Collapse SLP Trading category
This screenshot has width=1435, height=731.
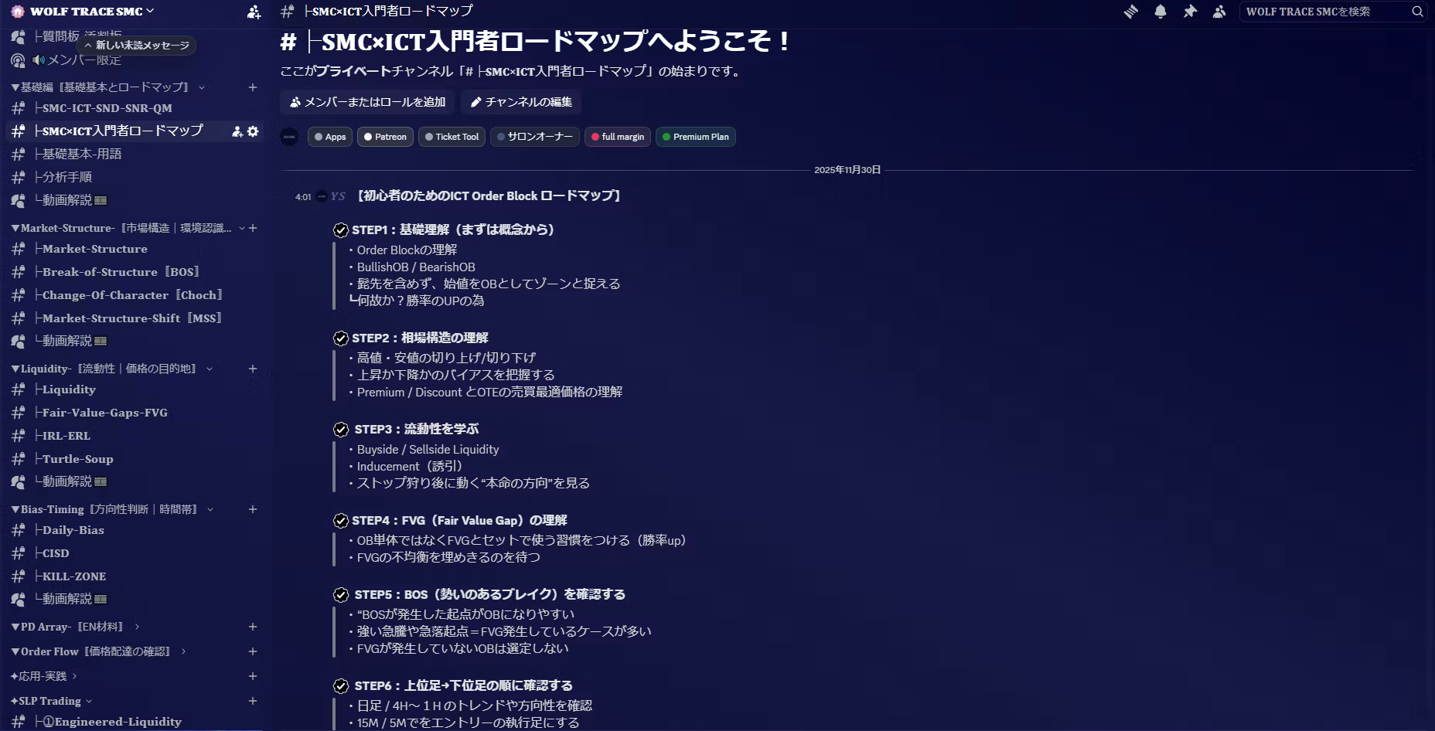pyautogui.click(x=50, y=701)
